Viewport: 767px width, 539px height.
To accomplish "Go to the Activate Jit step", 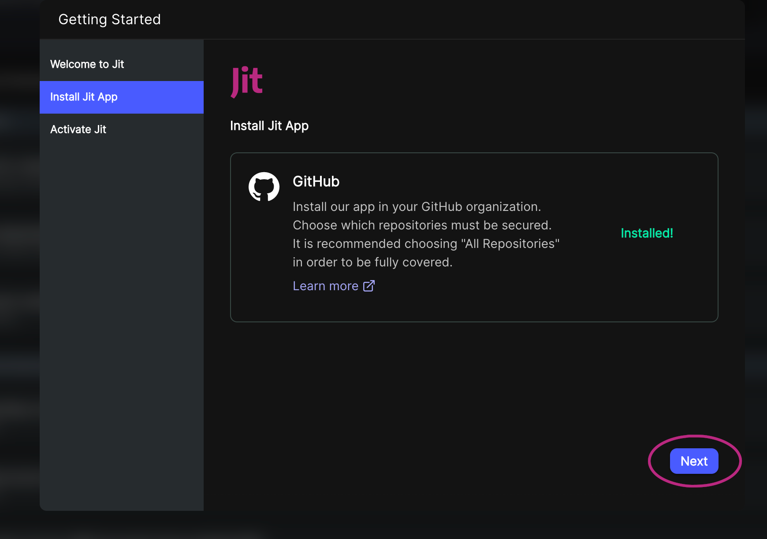I will pyautogui.click(x=122, y=129).
